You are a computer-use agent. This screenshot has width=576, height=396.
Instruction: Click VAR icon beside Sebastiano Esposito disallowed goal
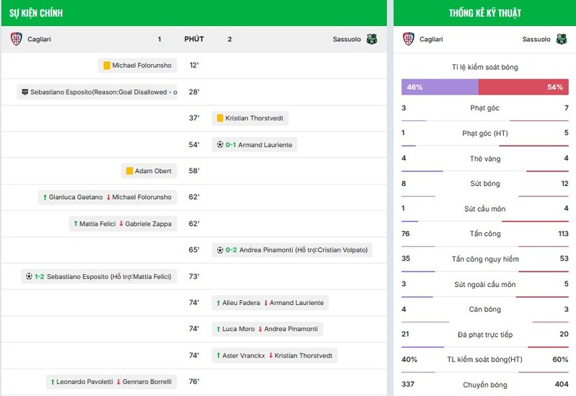[25, 92]
